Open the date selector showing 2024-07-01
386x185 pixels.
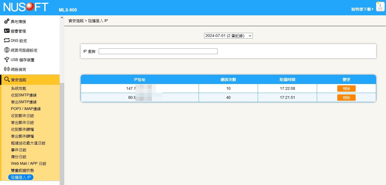pyautogui.click(x=228, y=36)
